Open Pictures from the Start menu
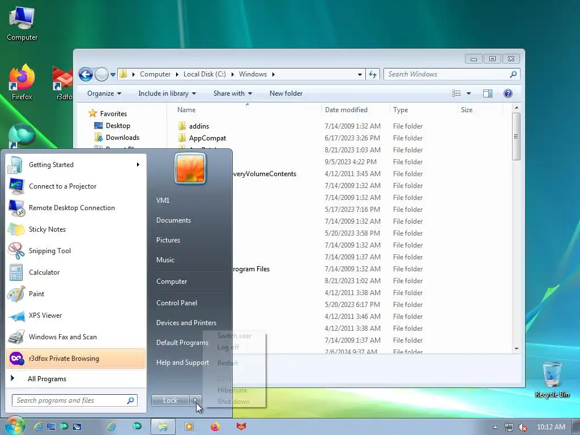This screenshot has height=435, width=580. pyautogui.click(x=168, y=240)
